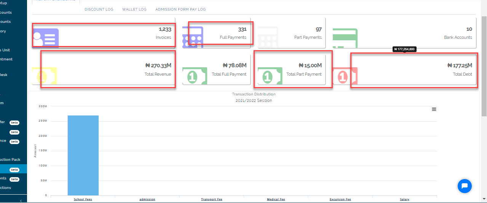This screenshot has height=203, width=487.
Task: Click the 10 Bank Accounts count
Action: [469, 29]
